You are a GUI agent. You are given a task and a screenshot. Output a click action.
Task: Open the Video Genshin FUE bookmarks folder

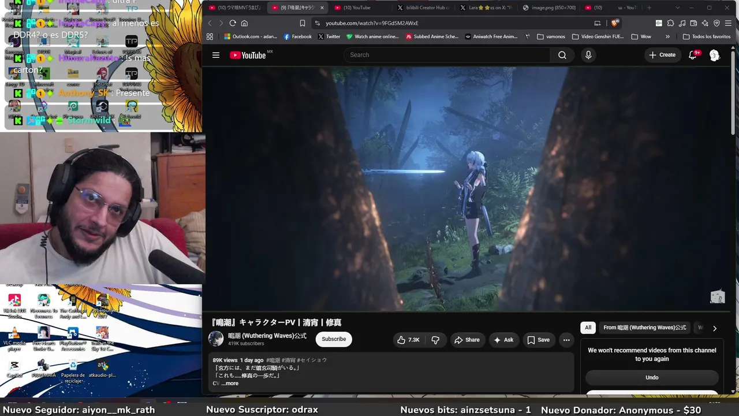(x=598, y=36)
